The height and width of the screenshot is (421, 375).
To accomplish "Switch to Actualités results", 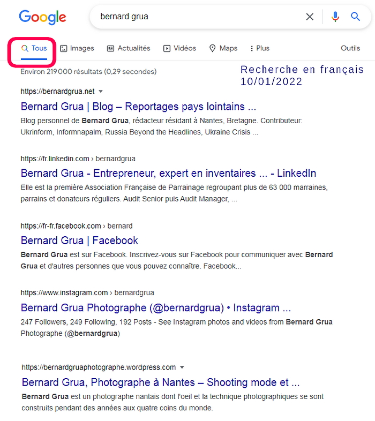I will pos(129,48).
